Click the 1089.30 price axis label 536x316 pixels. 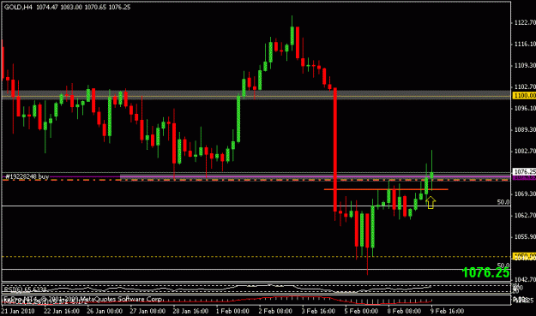525,129
